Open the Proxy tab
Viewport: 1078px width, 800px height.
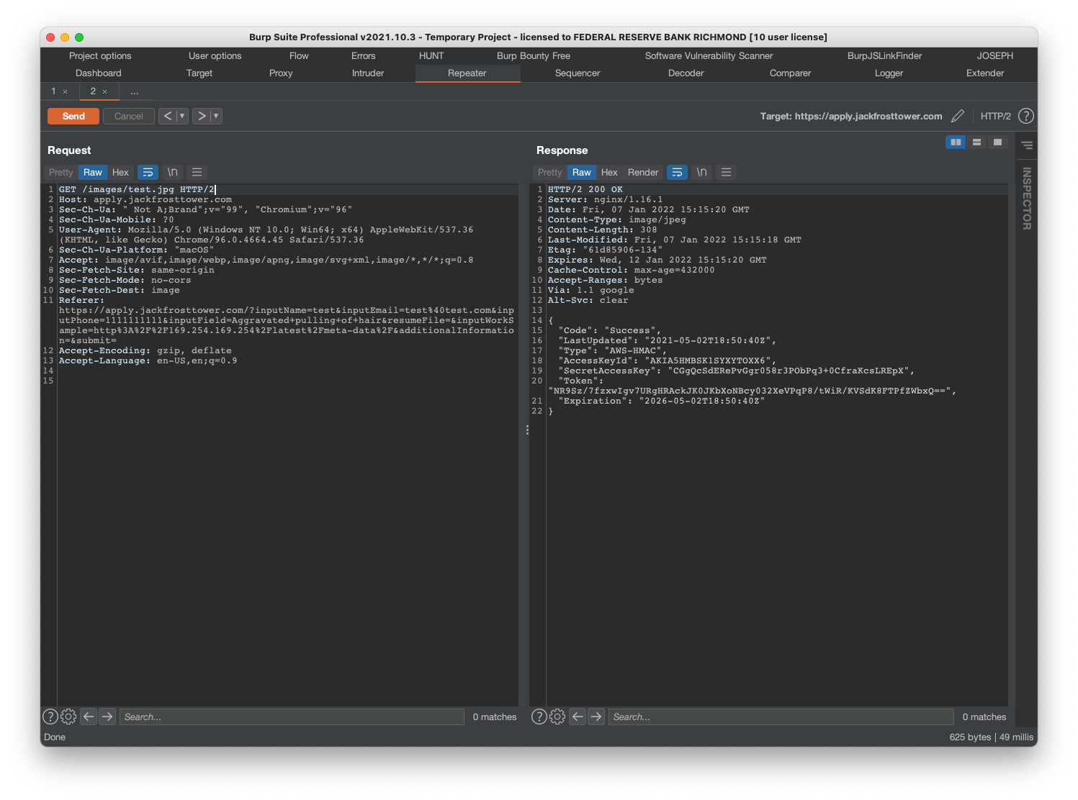point(281,73)
